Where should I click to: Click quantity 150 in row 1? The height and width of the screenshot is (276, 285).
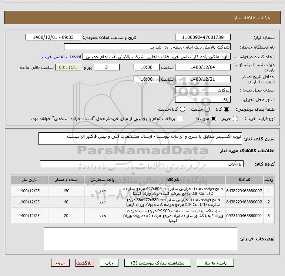pos(66,191)
